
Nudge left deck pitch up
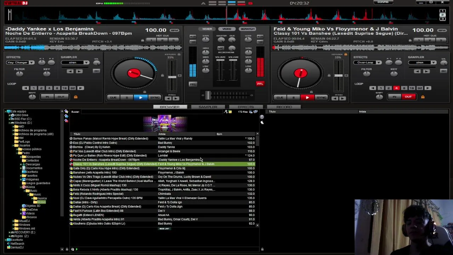click(x=176, y=98)
